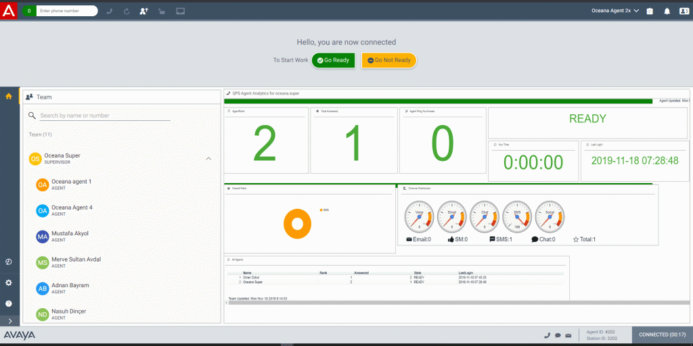Screen dimensions: 693x346
Task: Click the AB avatar of Adnan Bayram
Action: click(x=43, y=289)
